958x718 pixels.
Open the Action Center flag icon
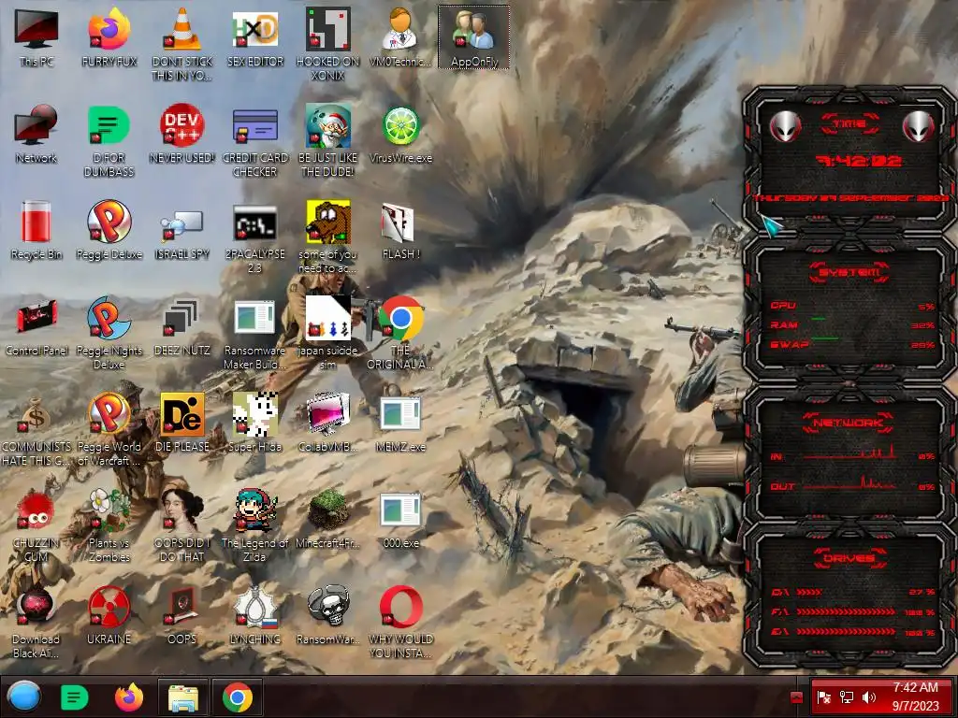click(x=824, y=697)
